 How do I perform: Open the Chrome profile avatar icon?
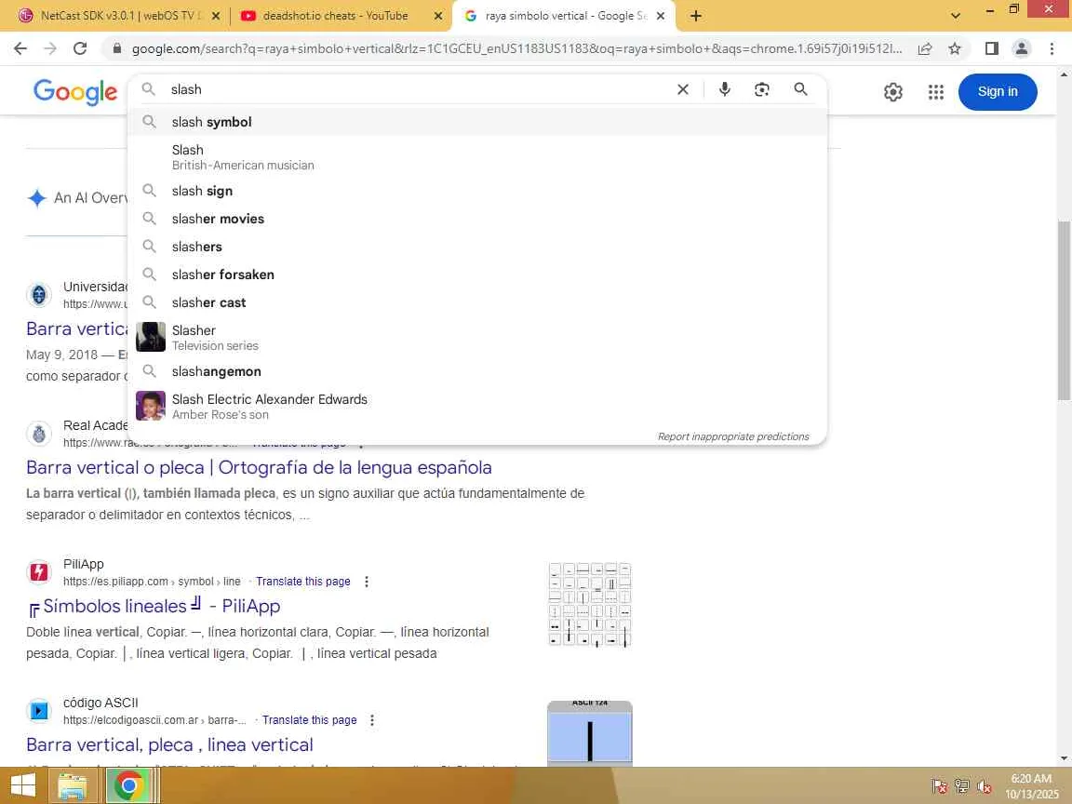[x=1022, y=48]
